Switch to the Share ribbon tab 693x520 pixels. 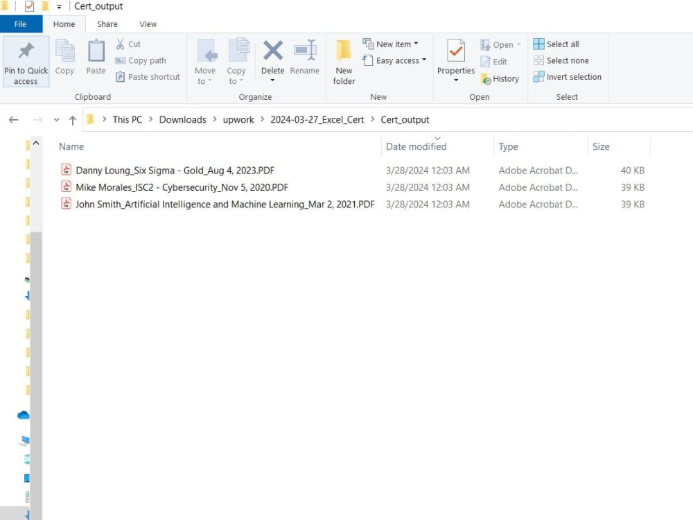[x=107, y=24]
